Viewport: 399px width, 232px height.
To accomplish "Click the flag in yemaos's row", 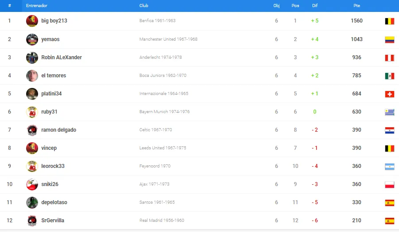I will pyautogui.click(x=390, y=40).
